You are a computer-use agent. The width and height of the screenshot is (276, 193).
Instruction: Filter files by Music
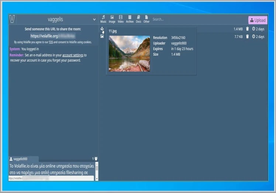103,19
